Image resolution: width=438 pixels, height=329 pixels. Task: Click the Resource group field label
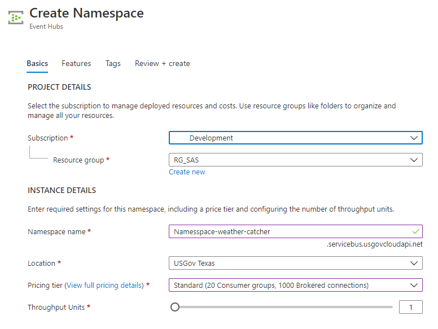(78, 160)
